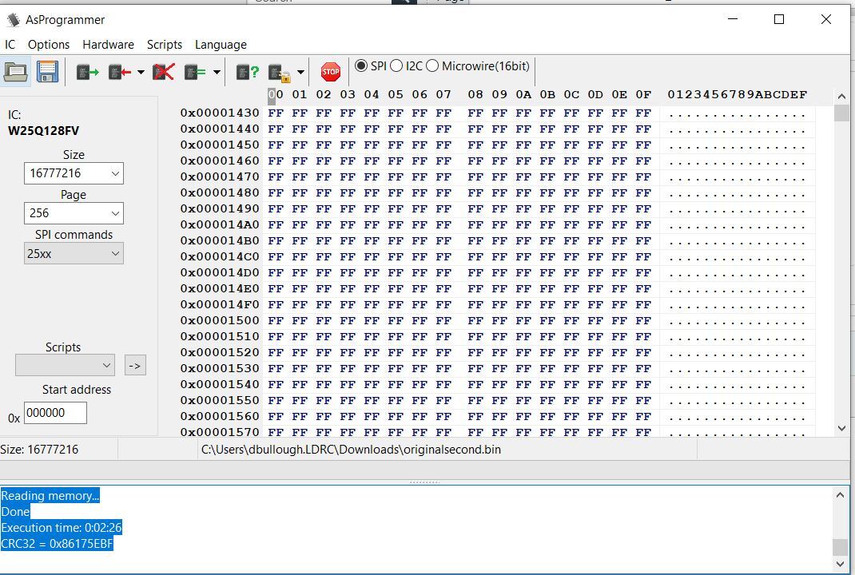Click the 0F column header
The height and width of the screenshot is (575, 855).
(x=643, y=95)
